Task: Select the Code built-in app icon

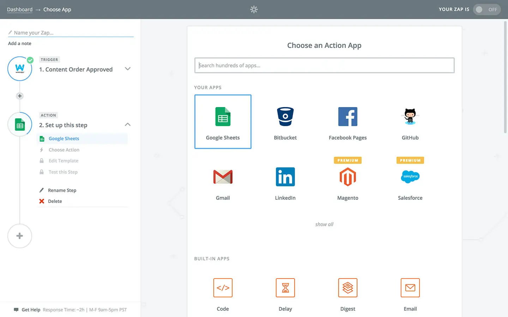Action: coord(223,288)
